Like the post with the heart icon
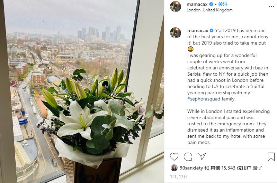The width and height of the screenshot is (277, 183). point(174,156)
